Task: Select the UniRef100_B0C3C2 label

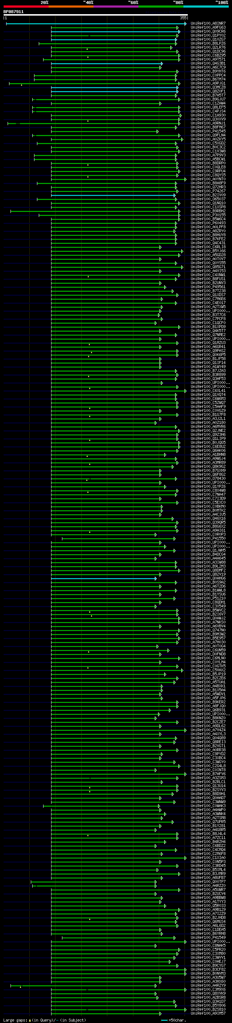Action: coord(208,147)
